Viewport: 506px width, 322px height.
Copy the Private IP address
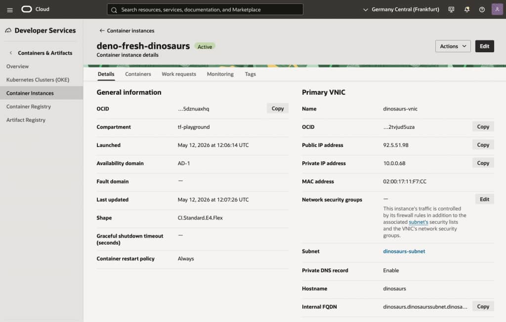483,163
